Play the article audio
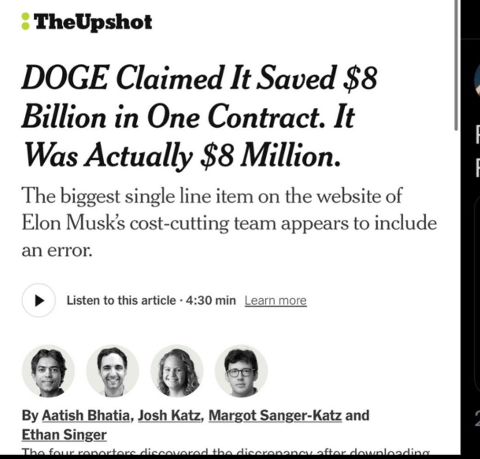Viewport: 480px width, 459px height. (x=38, y=301)
